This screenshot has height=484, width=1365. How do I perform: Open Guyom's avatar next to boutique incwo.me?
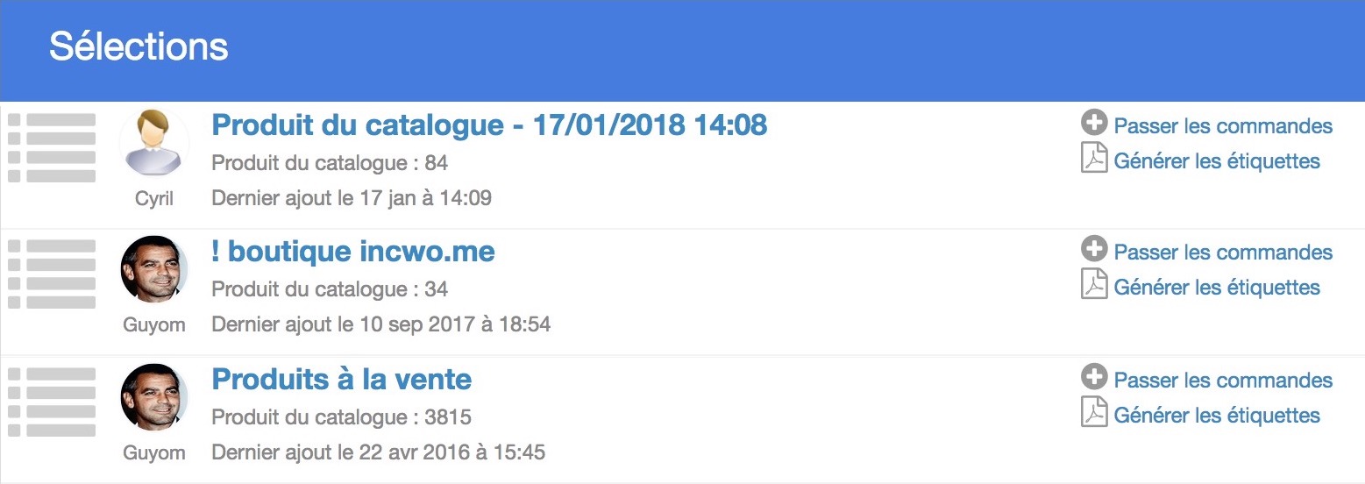(x=154, y=270)
